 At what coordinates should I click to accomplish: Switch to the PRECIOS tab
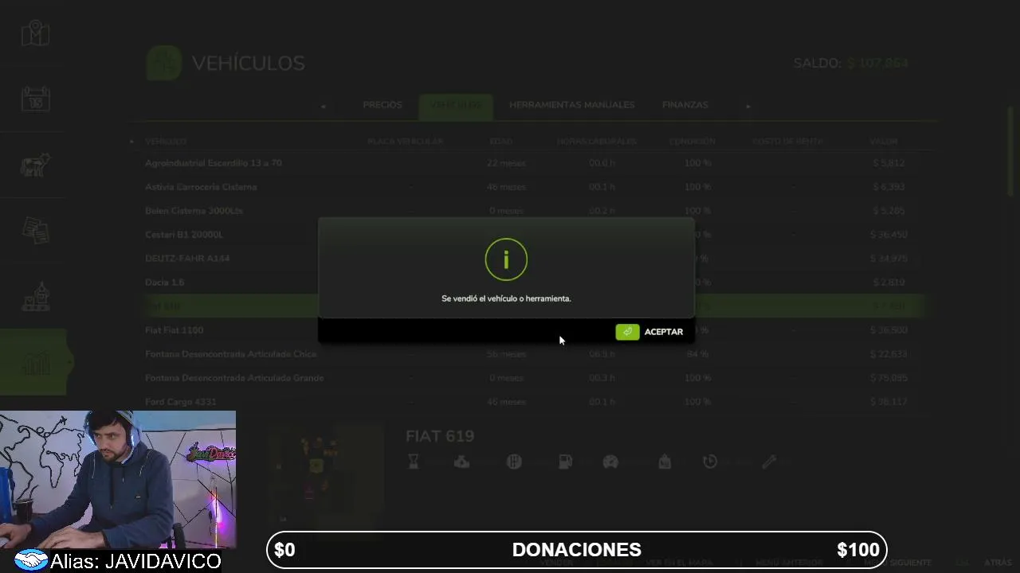(382, 105)
